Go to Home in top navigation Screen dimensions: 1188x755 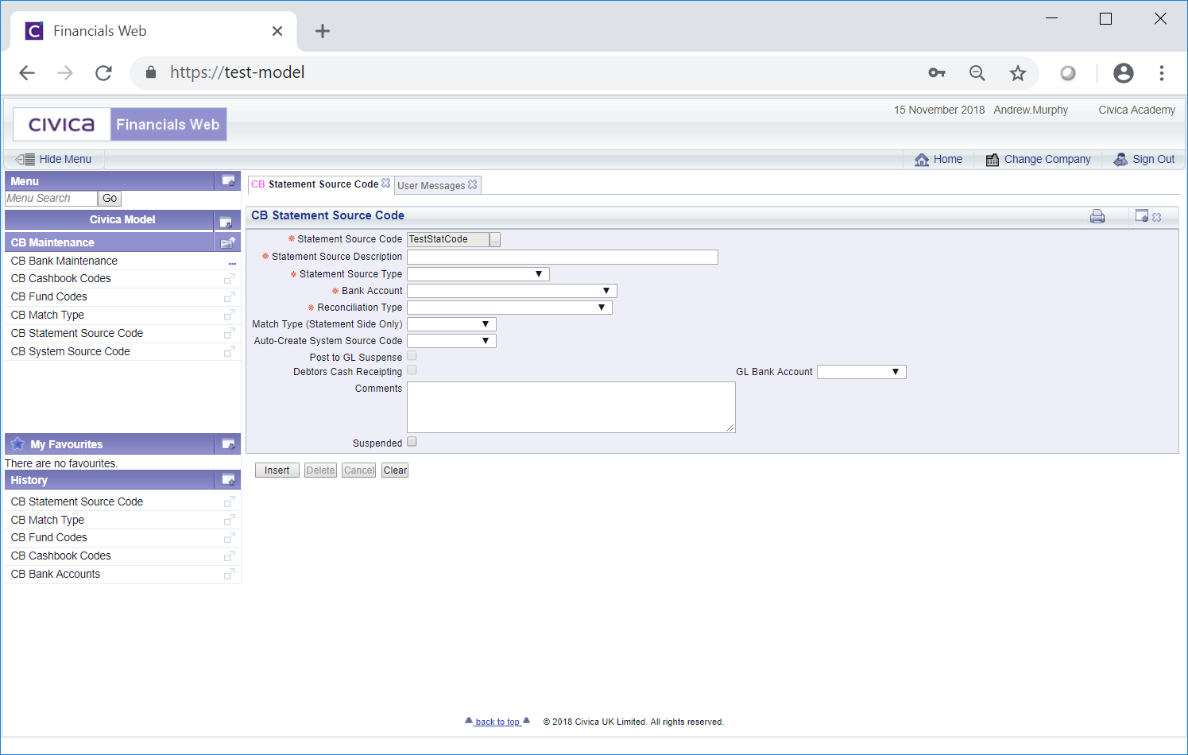(938, 159)
